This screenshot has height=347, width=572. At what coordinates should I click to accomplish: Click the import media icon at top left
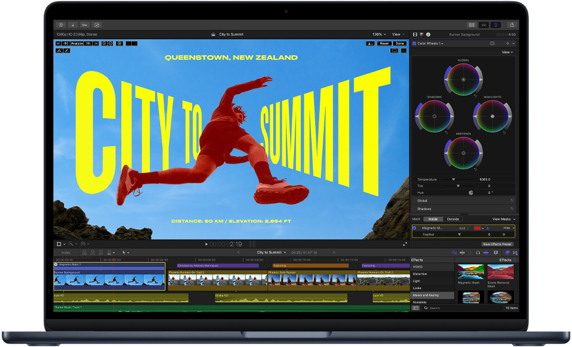point(73,25)
